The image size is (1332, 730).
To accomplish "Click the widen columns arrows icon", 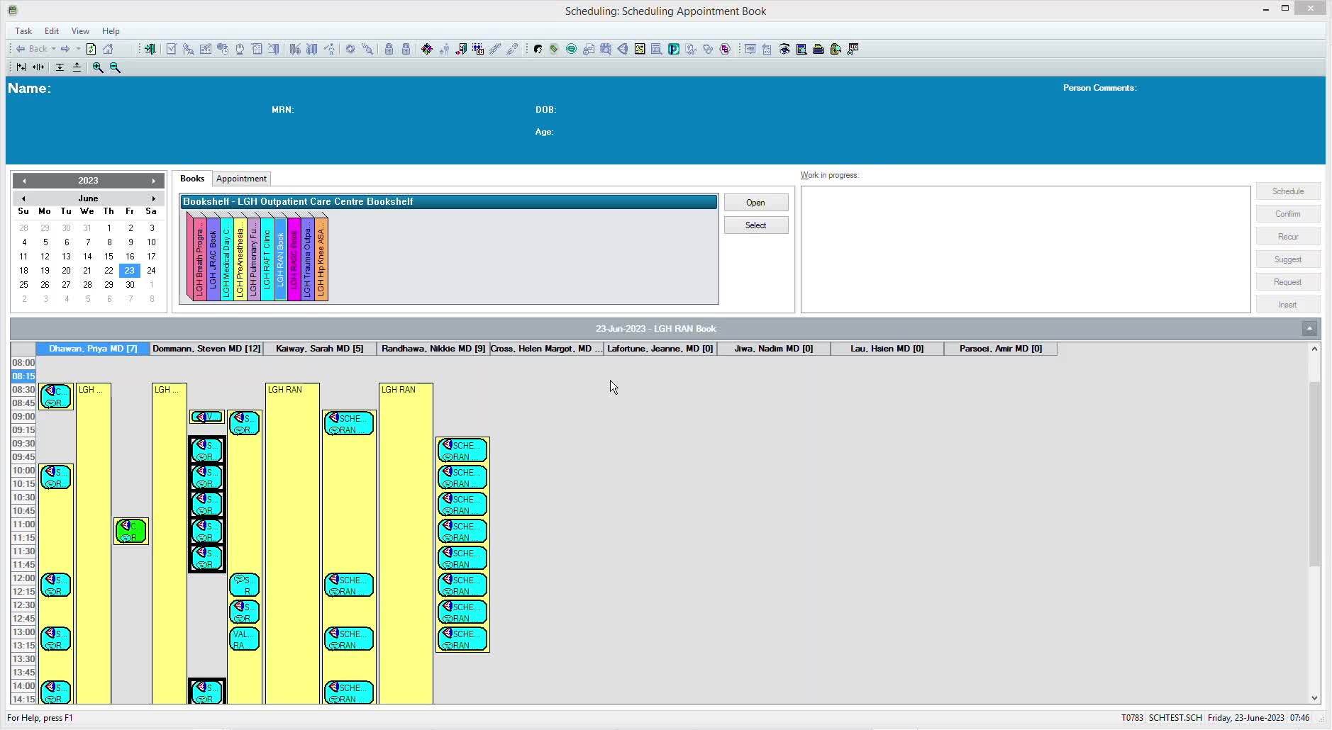I will pyautogui.click(x=38, y=67).
